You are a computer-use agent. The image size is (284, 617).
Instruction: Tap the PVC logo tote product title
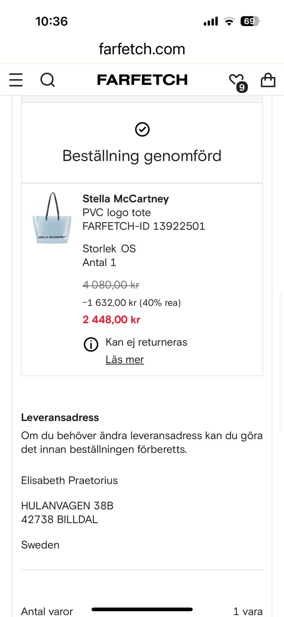click(117, 212)
